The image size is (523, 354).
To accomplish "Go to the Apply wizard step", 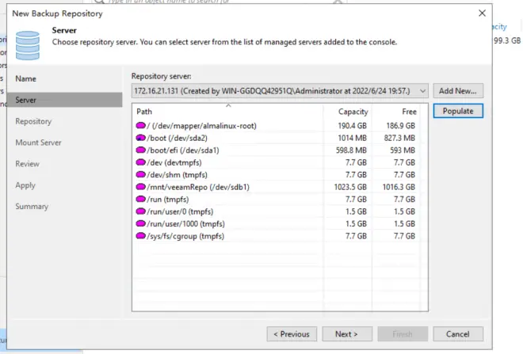I will click(25, 185).
